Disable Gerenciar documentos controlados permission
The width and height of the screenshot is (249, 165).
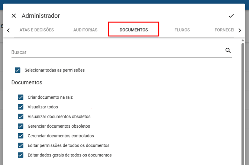tap(21, 136)
